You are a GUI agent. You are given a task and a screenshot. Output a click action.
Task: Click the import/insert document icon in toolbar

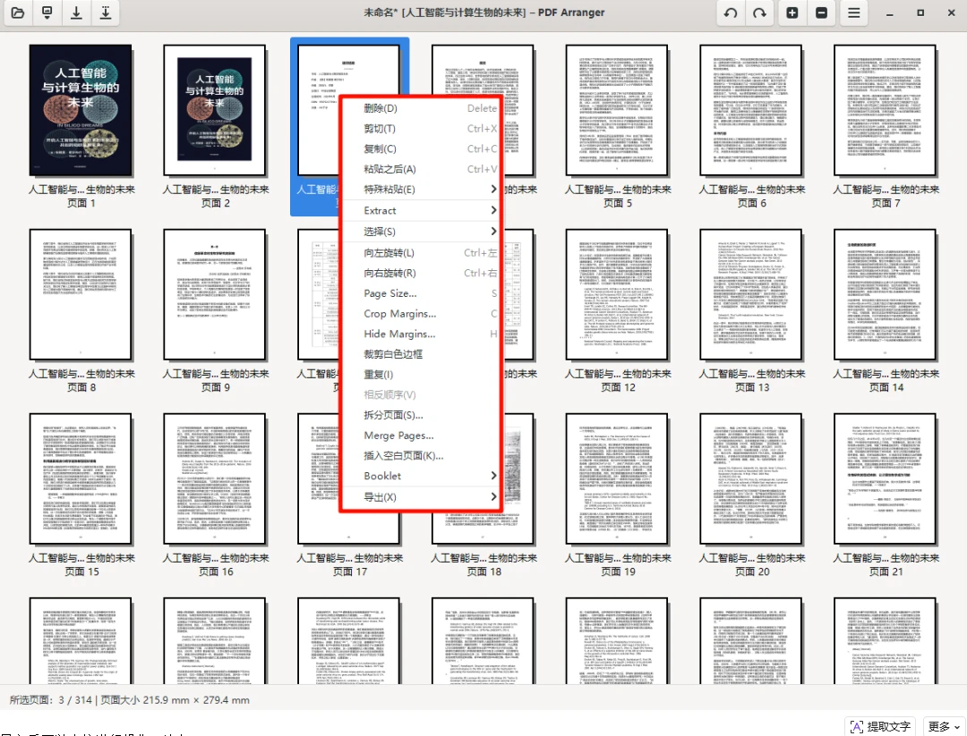[47, 13]
